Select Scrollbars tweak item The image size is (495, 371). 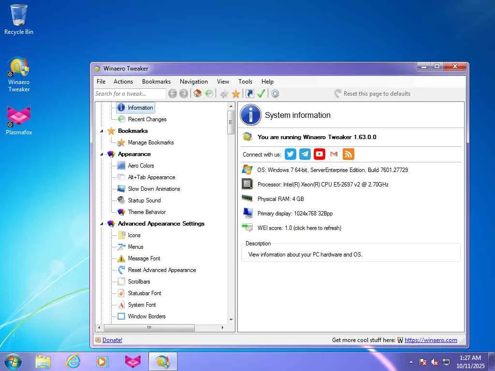point(139,282)
